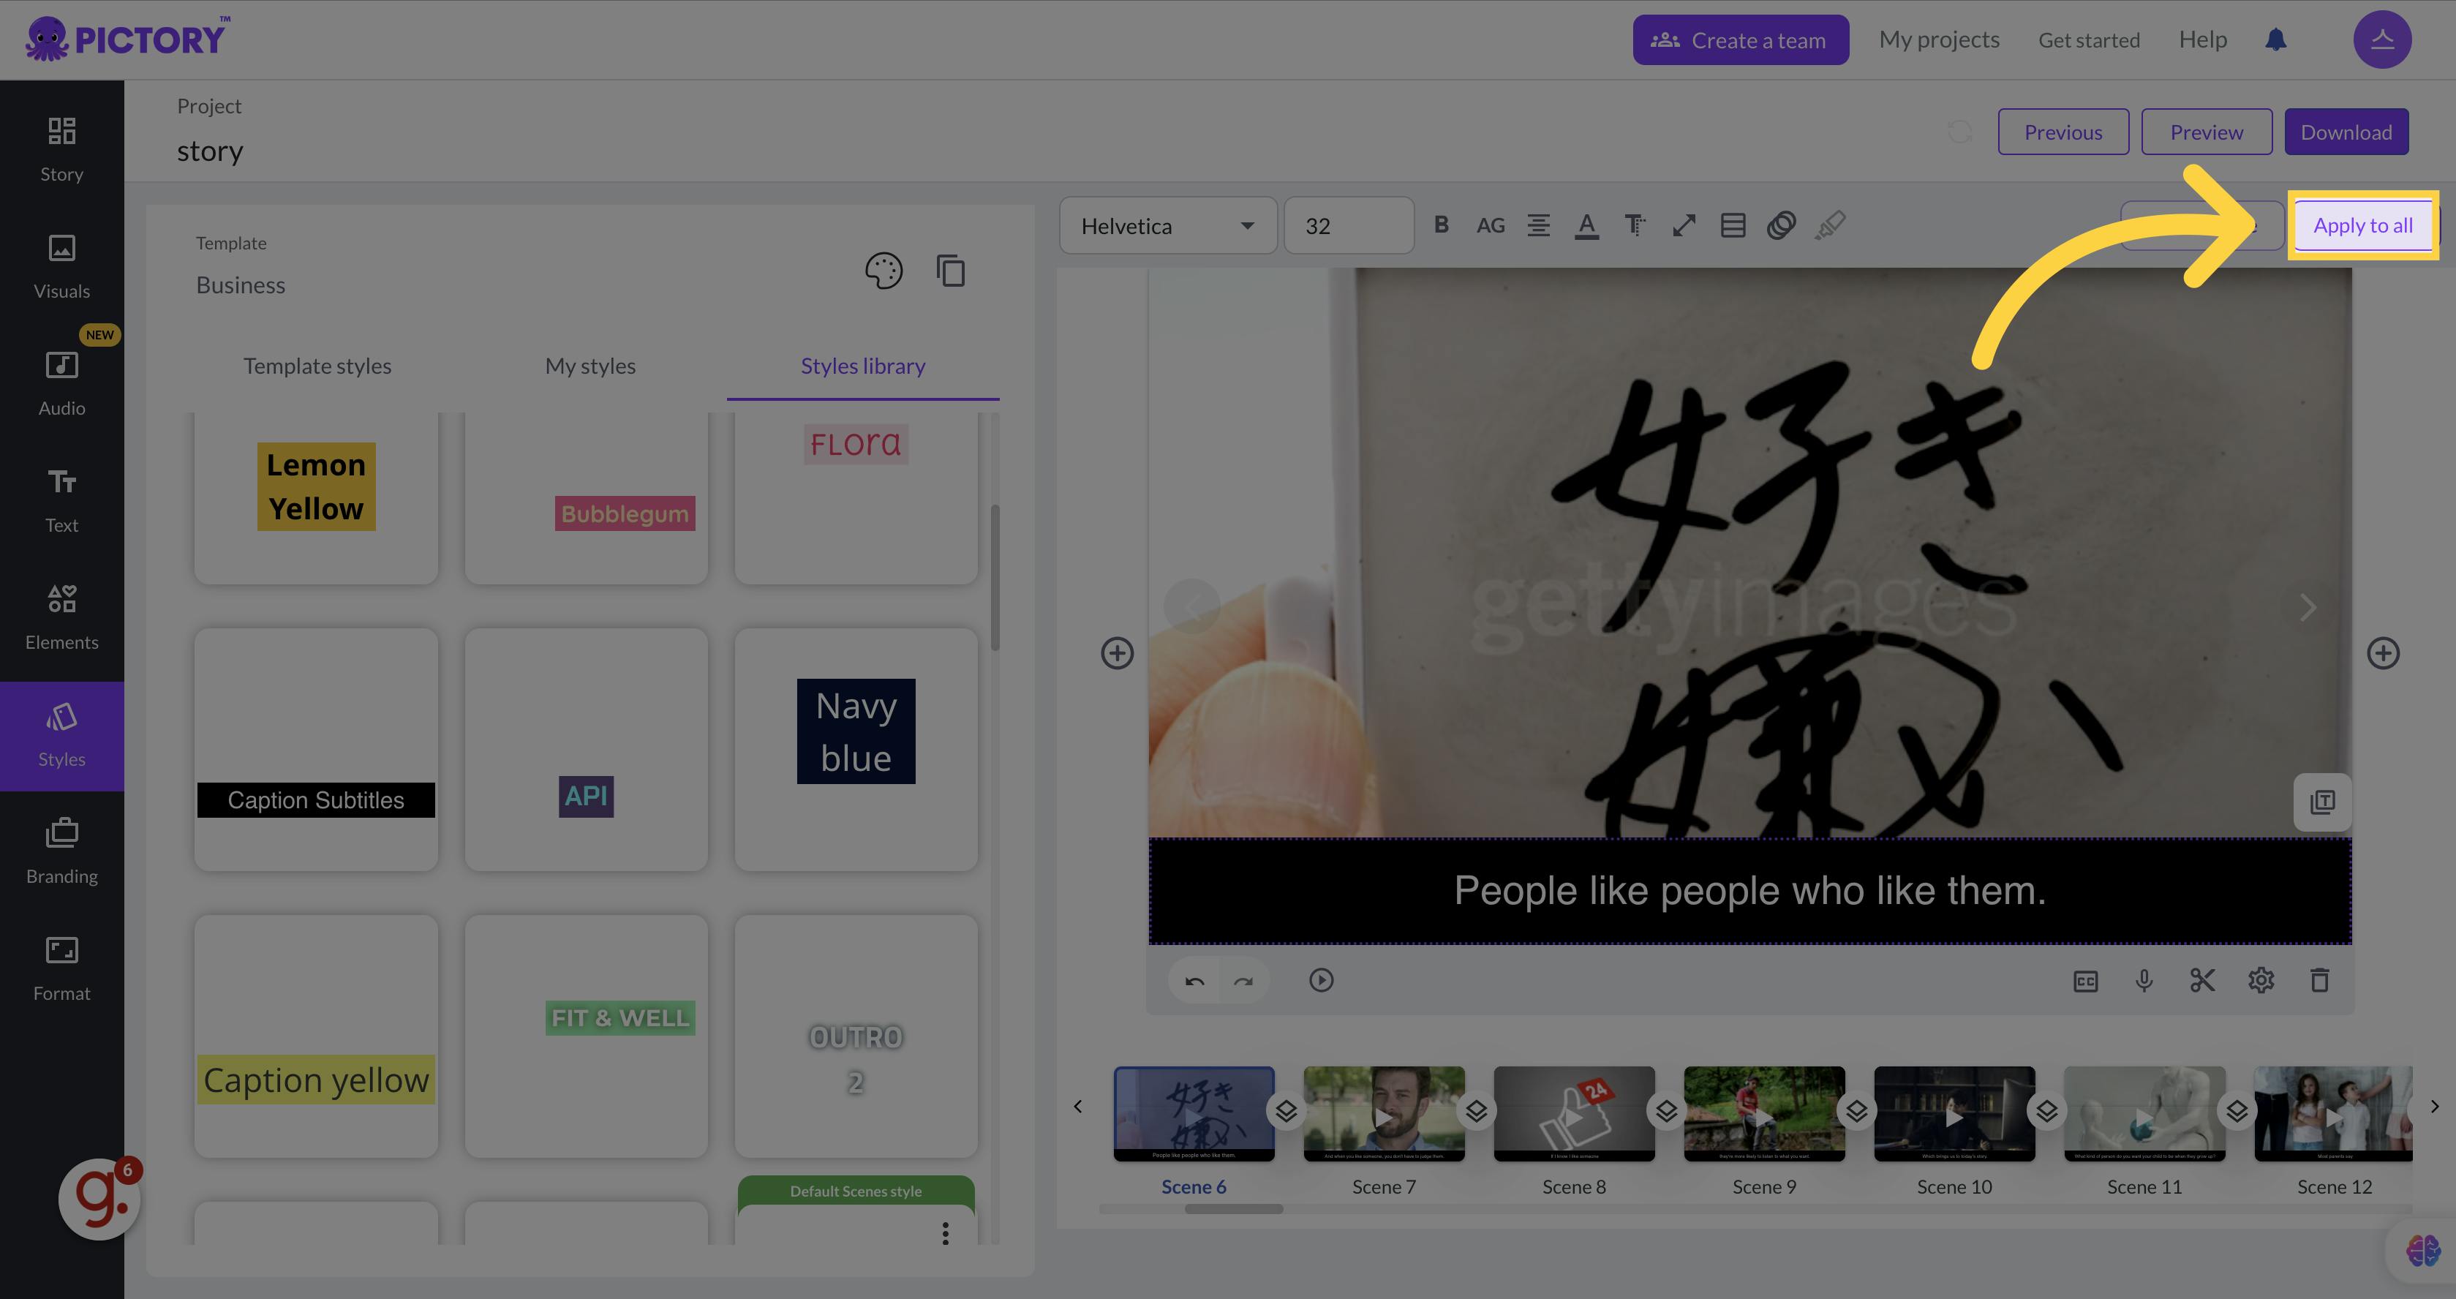Select Scene 7 thumbnail
2456x1299 pixels.
coord(1383,1113)
